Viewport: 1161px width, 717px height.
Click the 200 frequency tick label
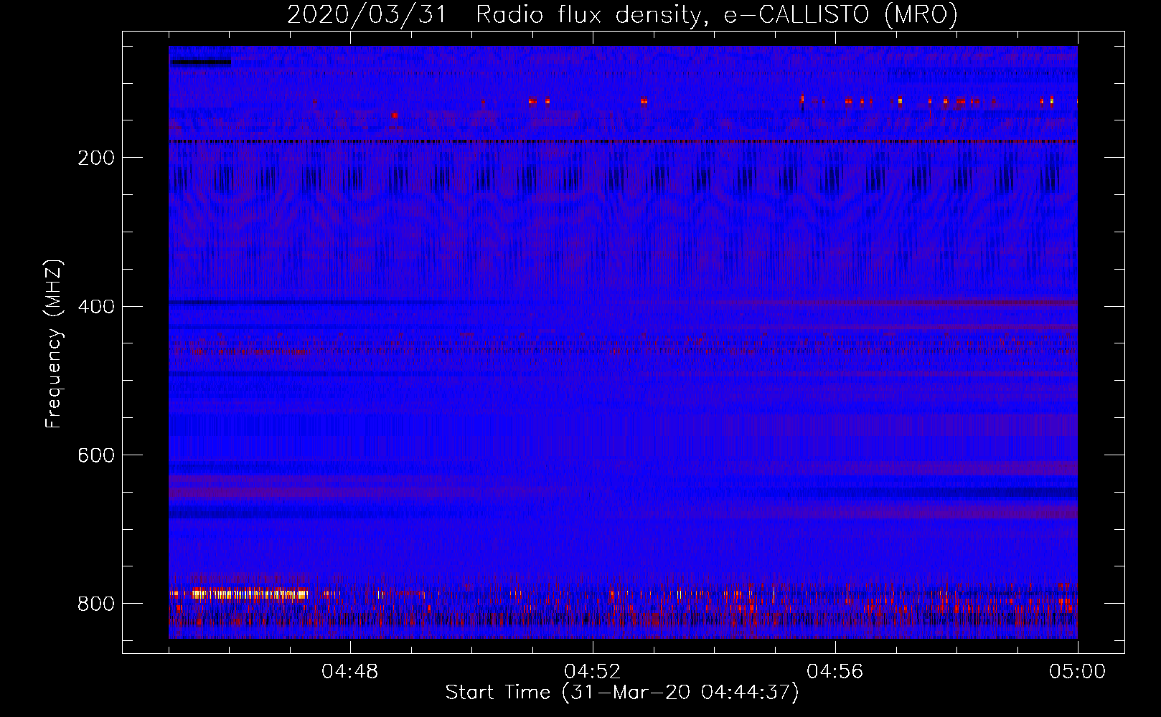pos(96,158)
